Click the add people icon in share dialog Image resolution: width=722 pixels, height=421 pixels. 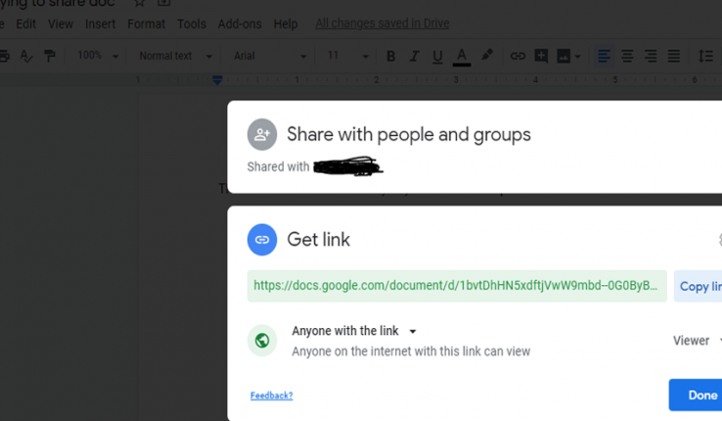[x=262, y=134]
